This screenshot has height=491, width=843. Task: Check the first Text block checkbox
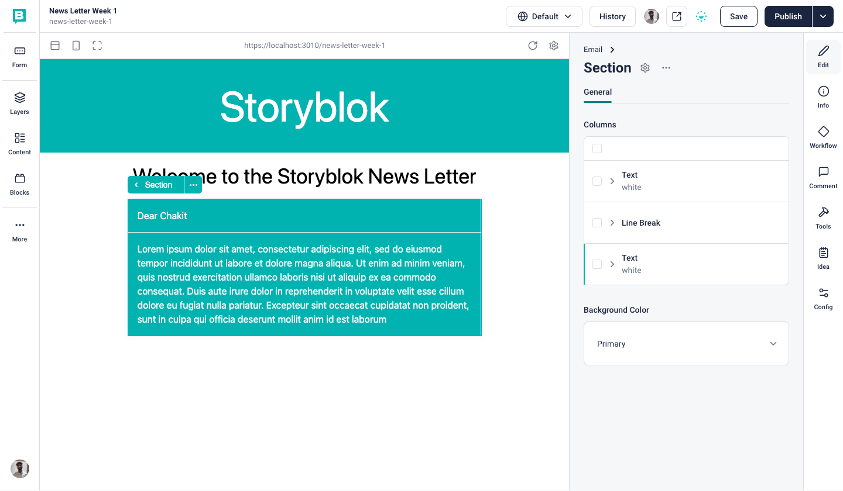597,181
